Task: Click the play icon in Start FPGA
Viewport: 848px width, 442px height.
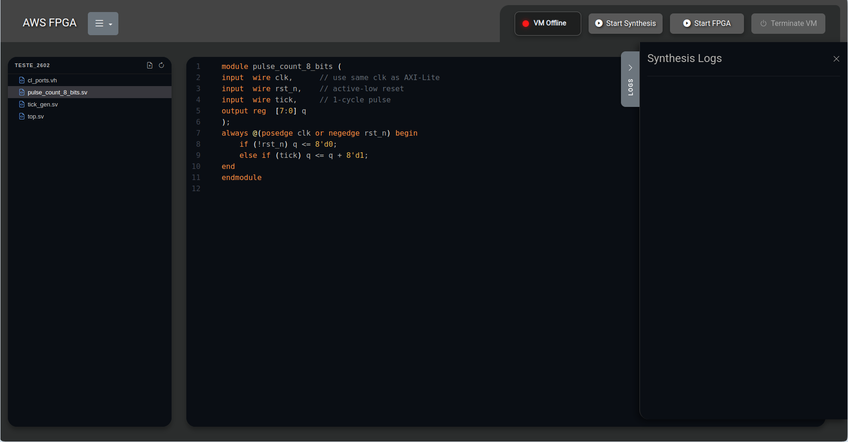Action: [x=687, y=23]
